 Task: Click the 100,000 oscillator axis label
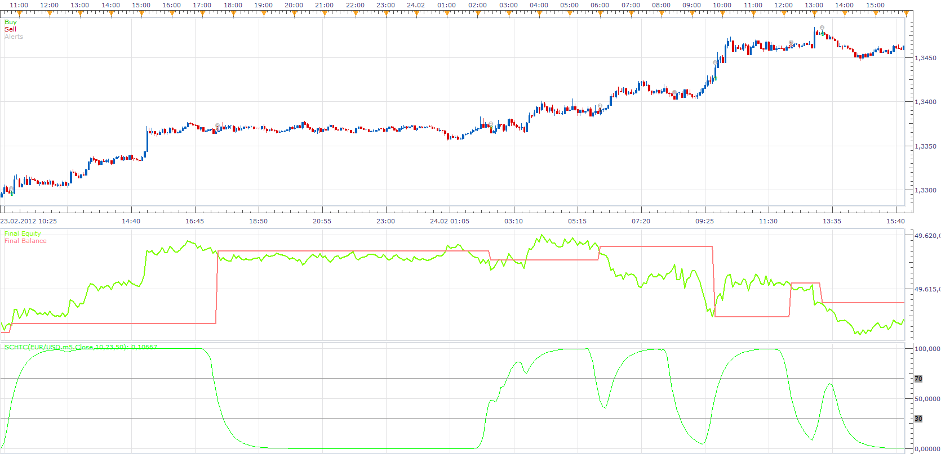(927, 349)
